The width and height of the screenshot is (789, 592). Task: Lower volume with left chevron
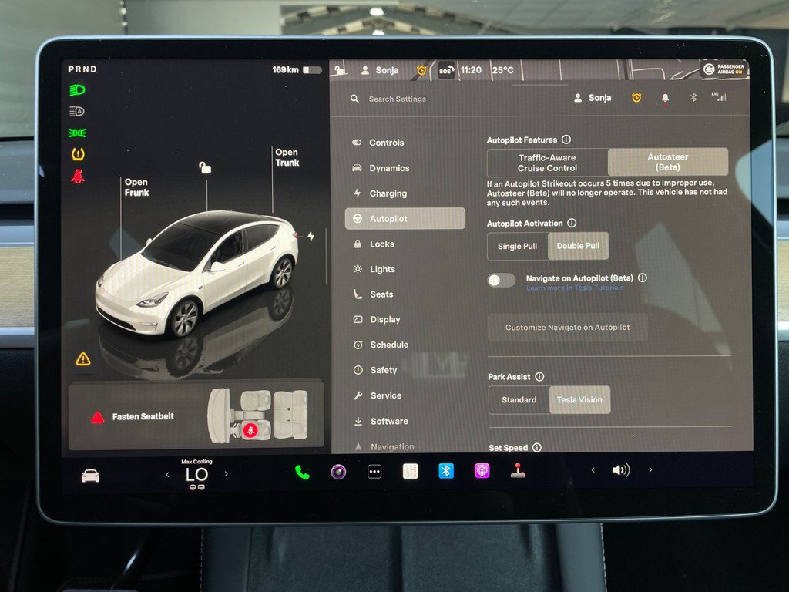point(593,469)
